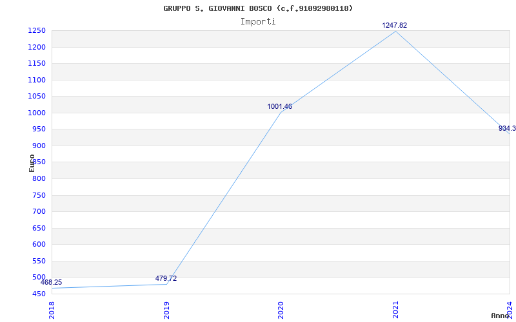Viewport: 516px width, 322px height.
Task: Select the 468.25 data label
Action: click(x=52, y=282)
